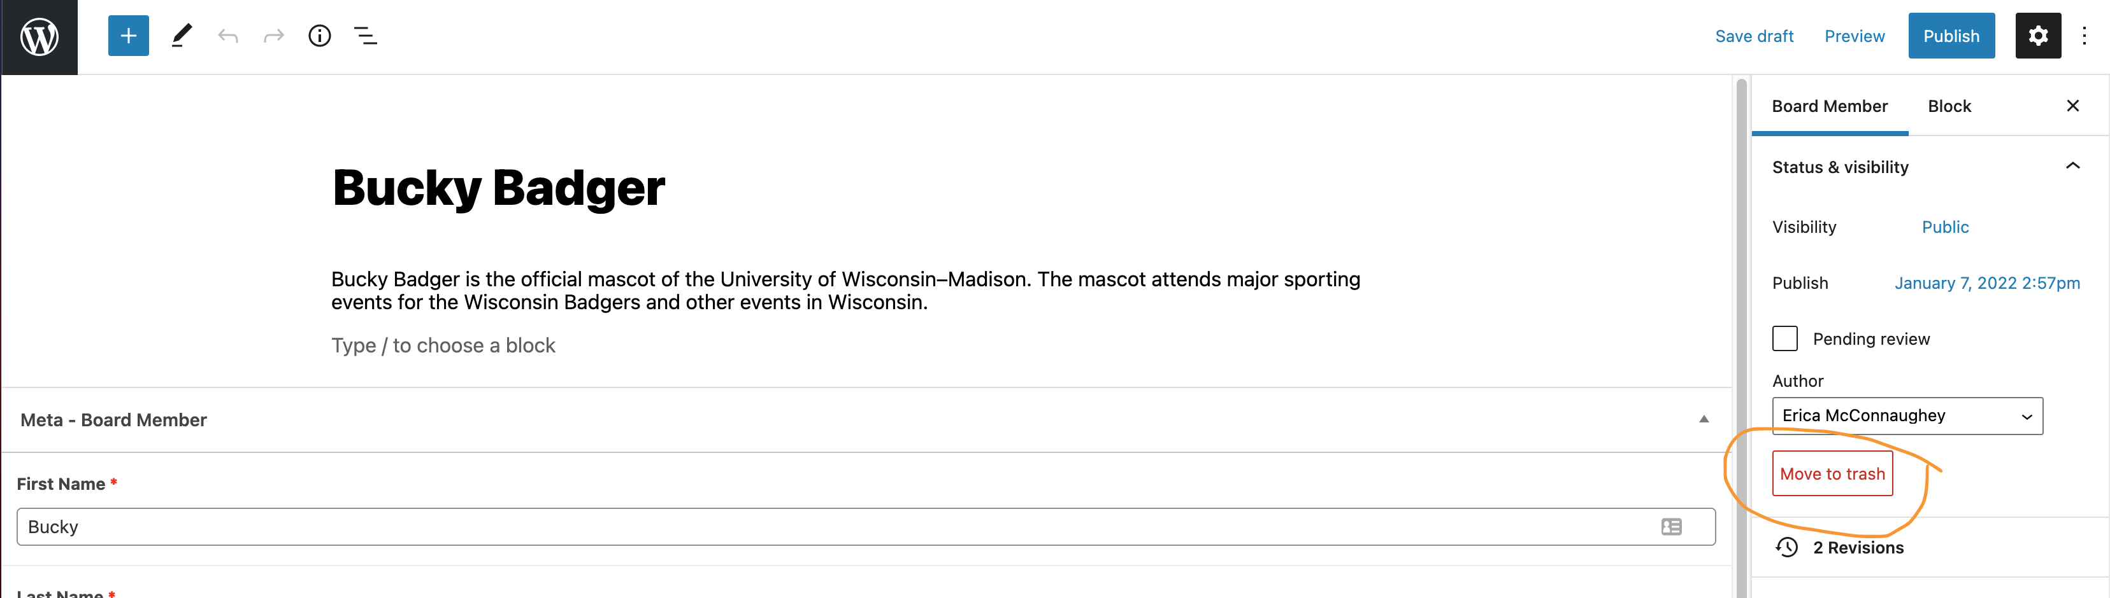
Task: Open the List View icon
Action: tap(365, 36)
